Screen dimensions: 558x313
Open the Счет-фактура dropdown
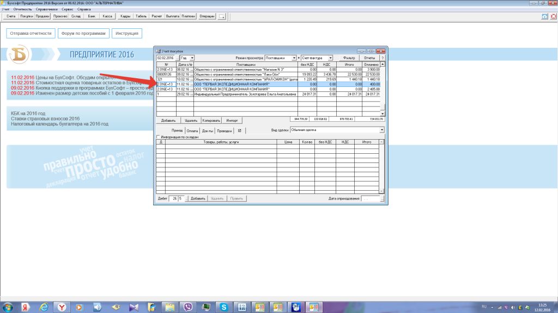point(330,58)
